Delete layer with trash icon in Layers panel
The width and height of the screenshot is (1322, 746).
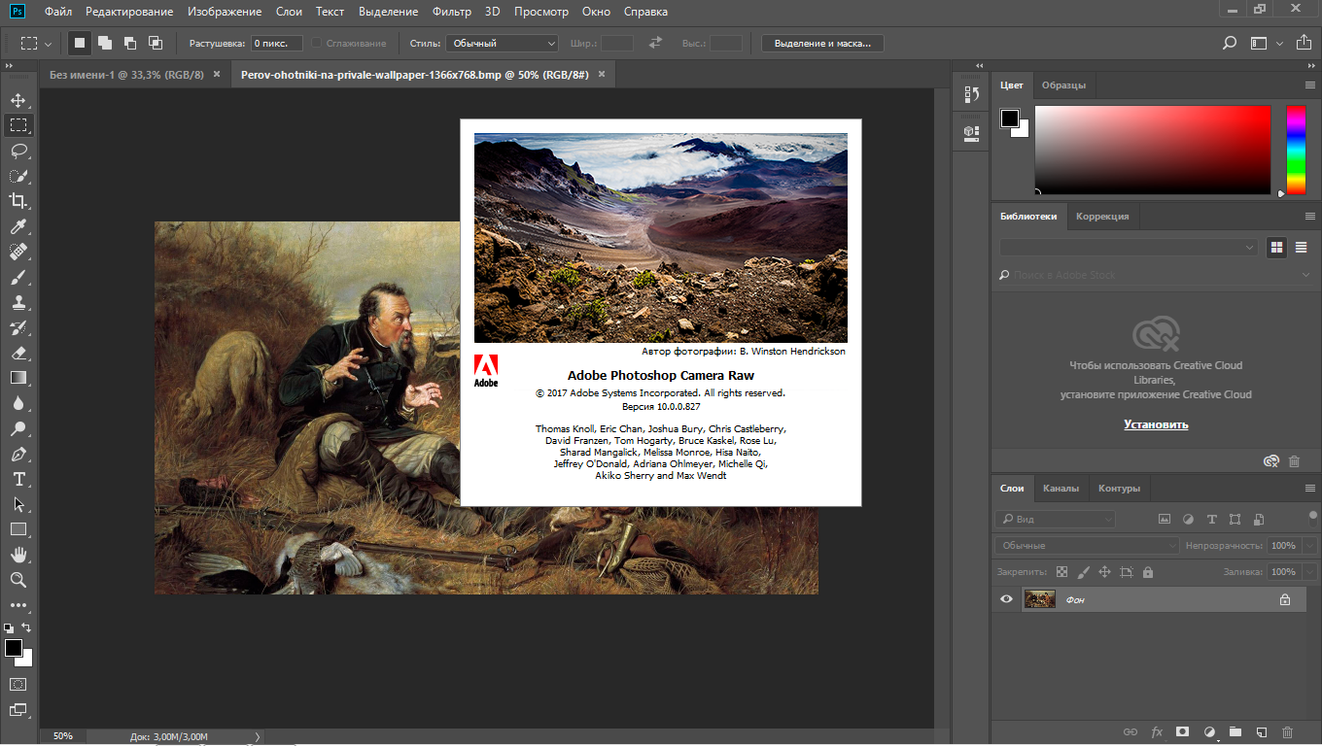1287,731
